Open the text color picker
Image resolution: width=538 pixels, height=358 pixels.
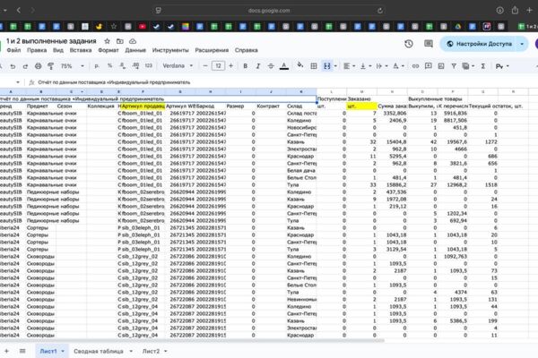(284, 65)
